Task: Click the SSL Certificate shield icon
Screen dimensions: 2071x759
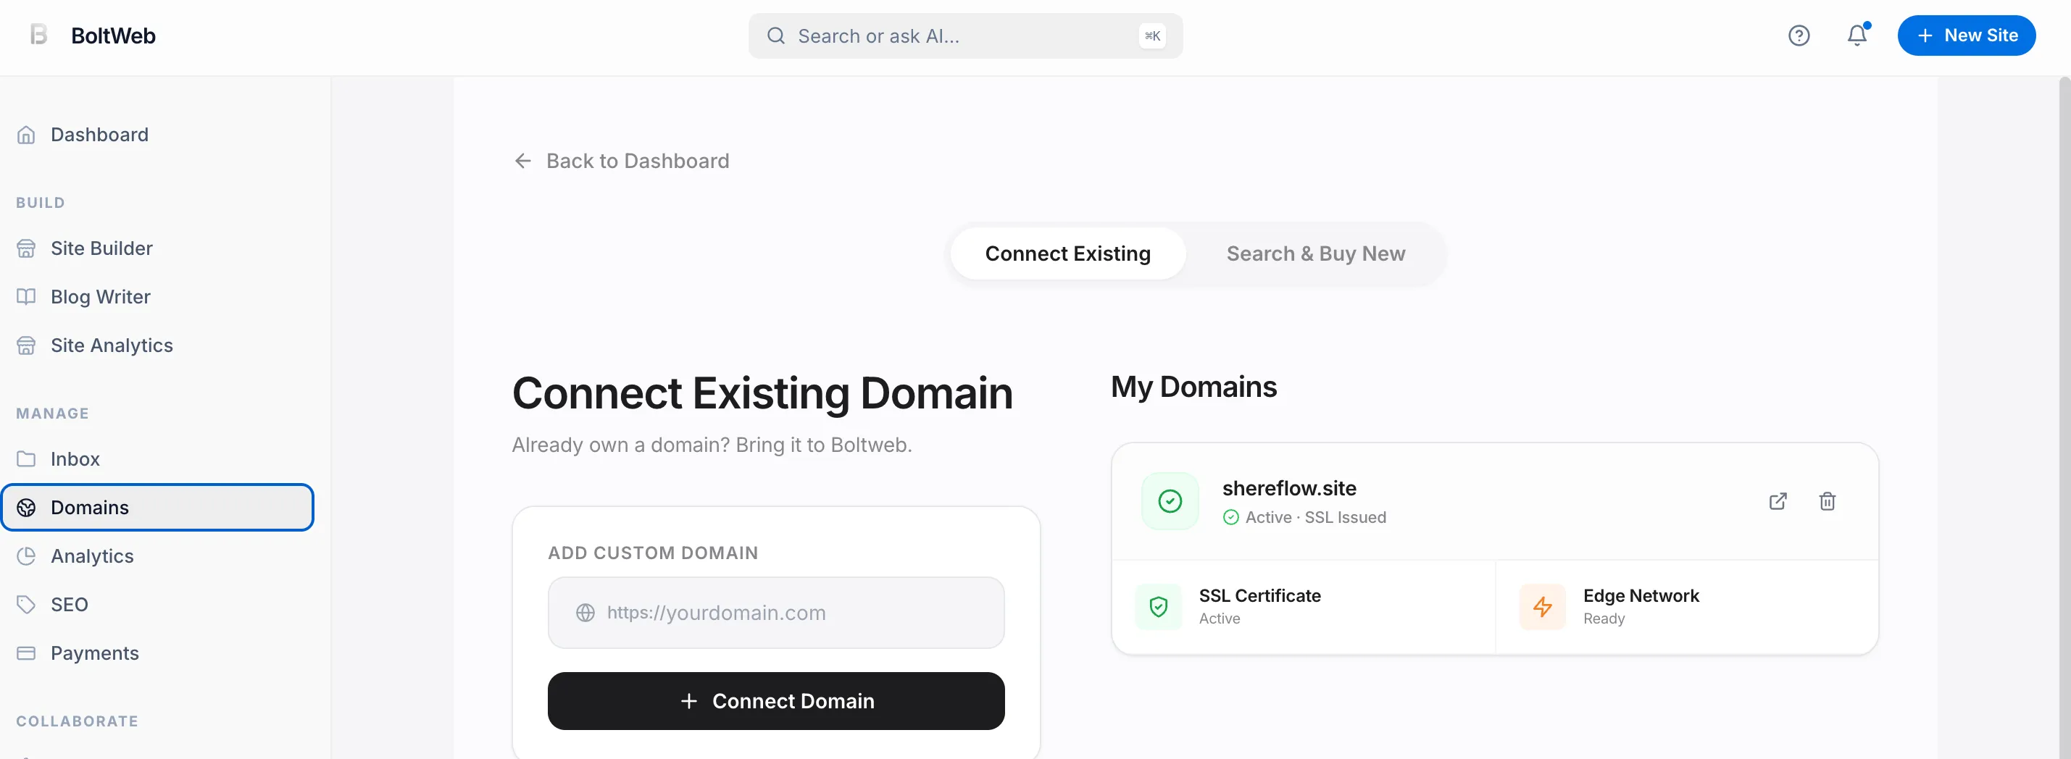Action: pyautogui.click(x=1158, y=606)
